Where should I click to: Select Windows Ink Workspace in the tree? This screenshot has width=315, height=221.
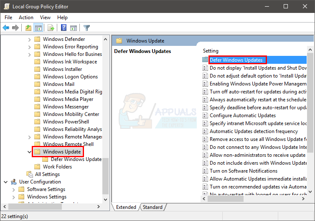pyautogui.click(x=70, y=62)
